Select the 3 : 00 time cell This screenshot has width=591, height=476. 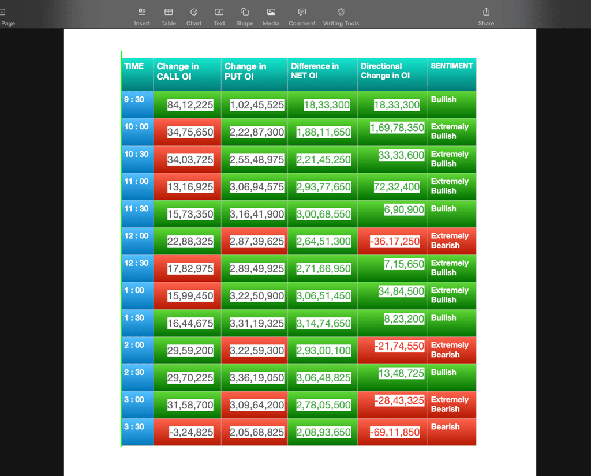click(x=137, y=405)
